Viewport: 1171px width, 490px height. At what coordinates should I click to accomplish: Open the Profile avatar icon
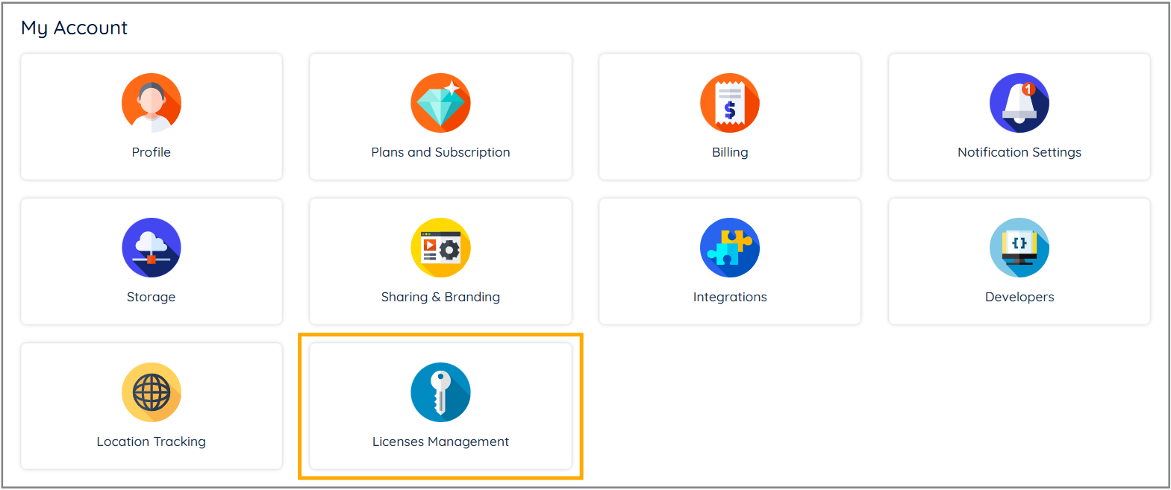[x=152, y=103]
